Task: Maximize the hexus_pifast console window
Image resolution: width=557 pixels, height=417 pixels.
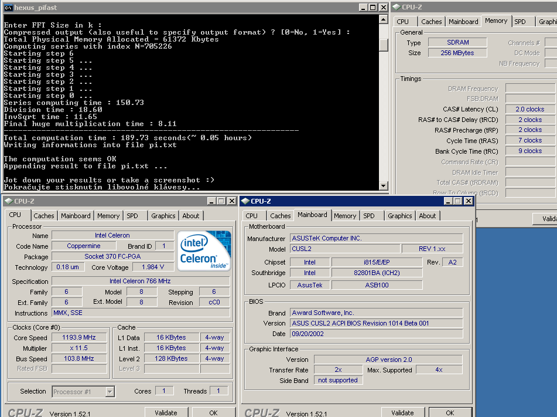Action: tap(372, 7)
